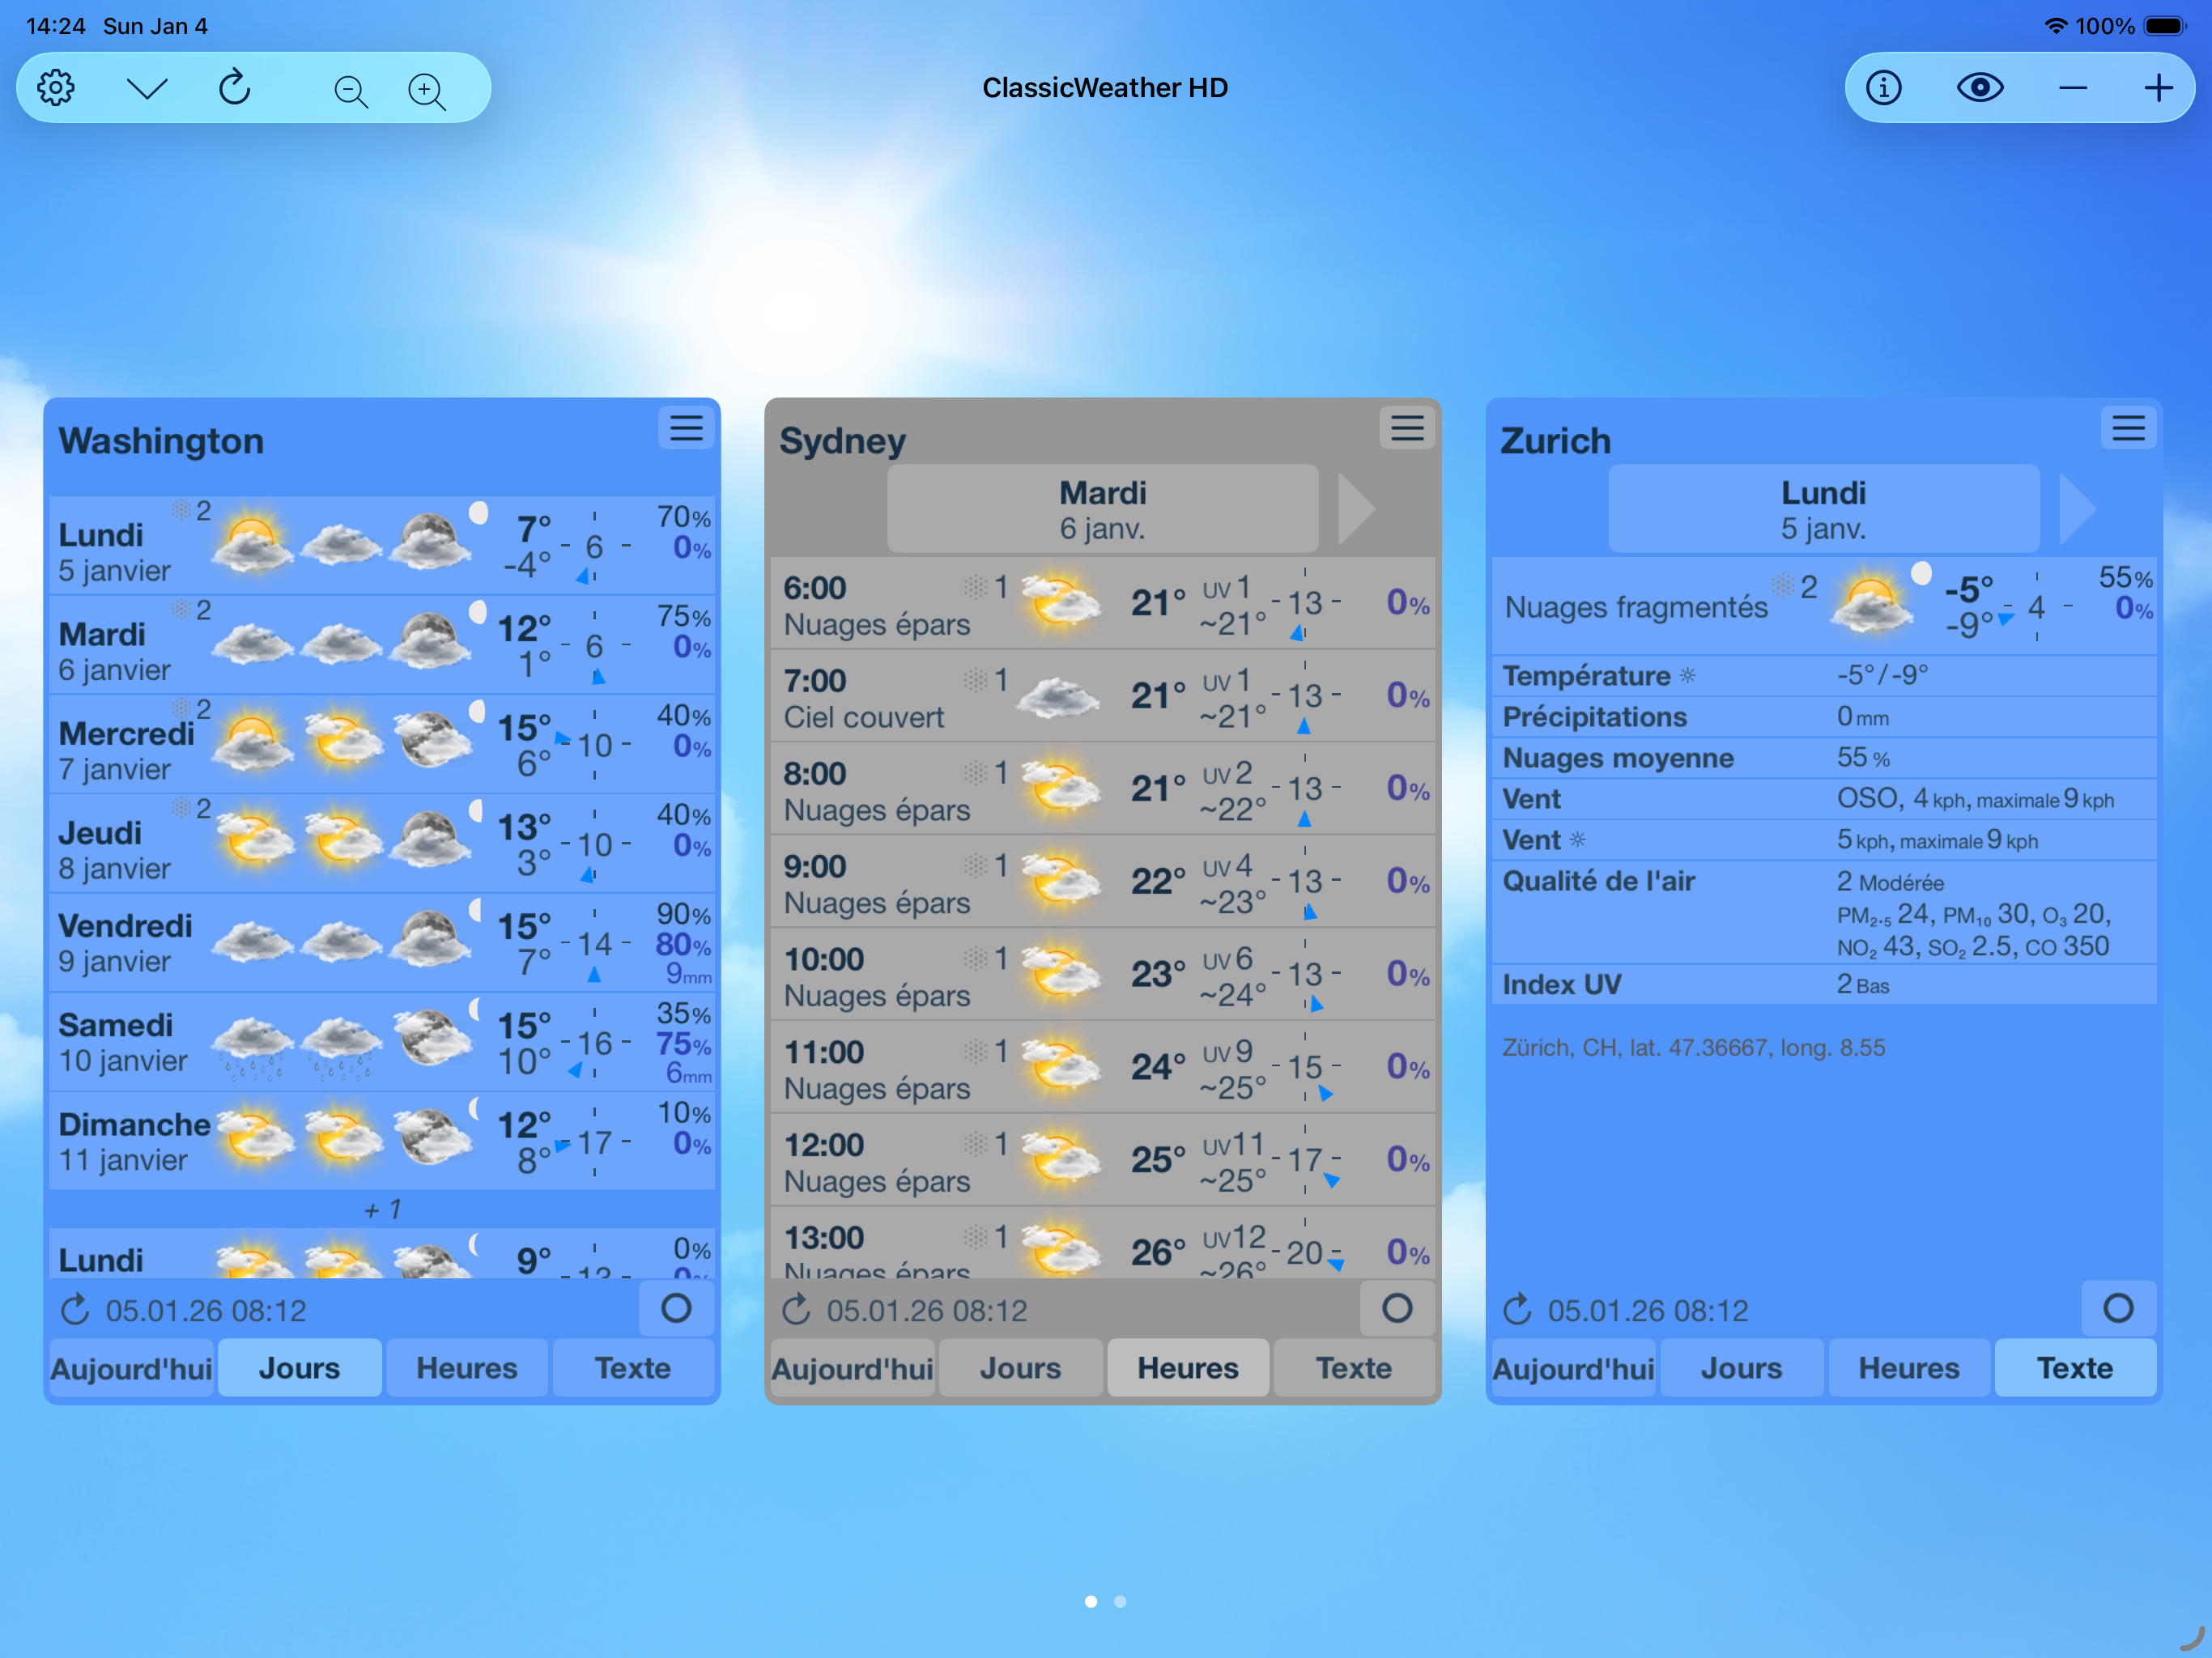Viewport: 2212px width, 1658px height.
Task: Refresh all weather data via toolbar
Action: [x=235, y=88]
